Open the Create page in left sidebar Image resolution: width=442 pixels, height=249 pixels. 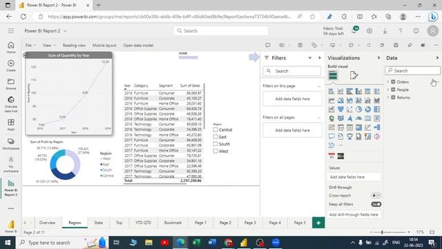tap(11, 66)
